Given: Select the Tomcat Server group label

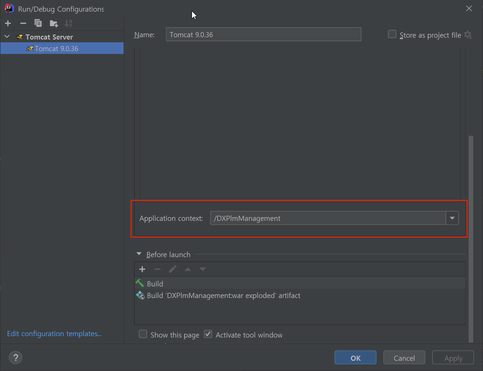Looking at the screenshot, I should [x=49, y=37].
